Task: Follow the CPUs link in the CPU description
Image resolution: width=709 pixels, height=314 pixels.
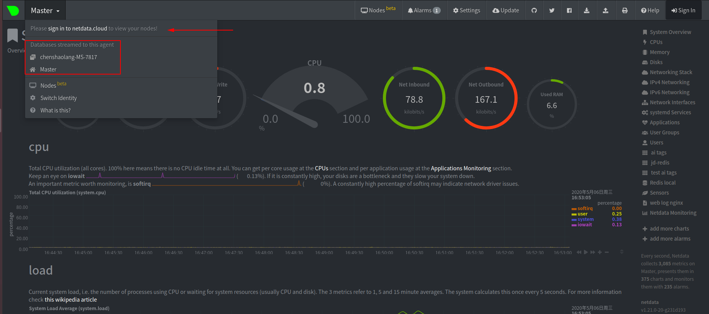Action: click(x=322, y=168)
